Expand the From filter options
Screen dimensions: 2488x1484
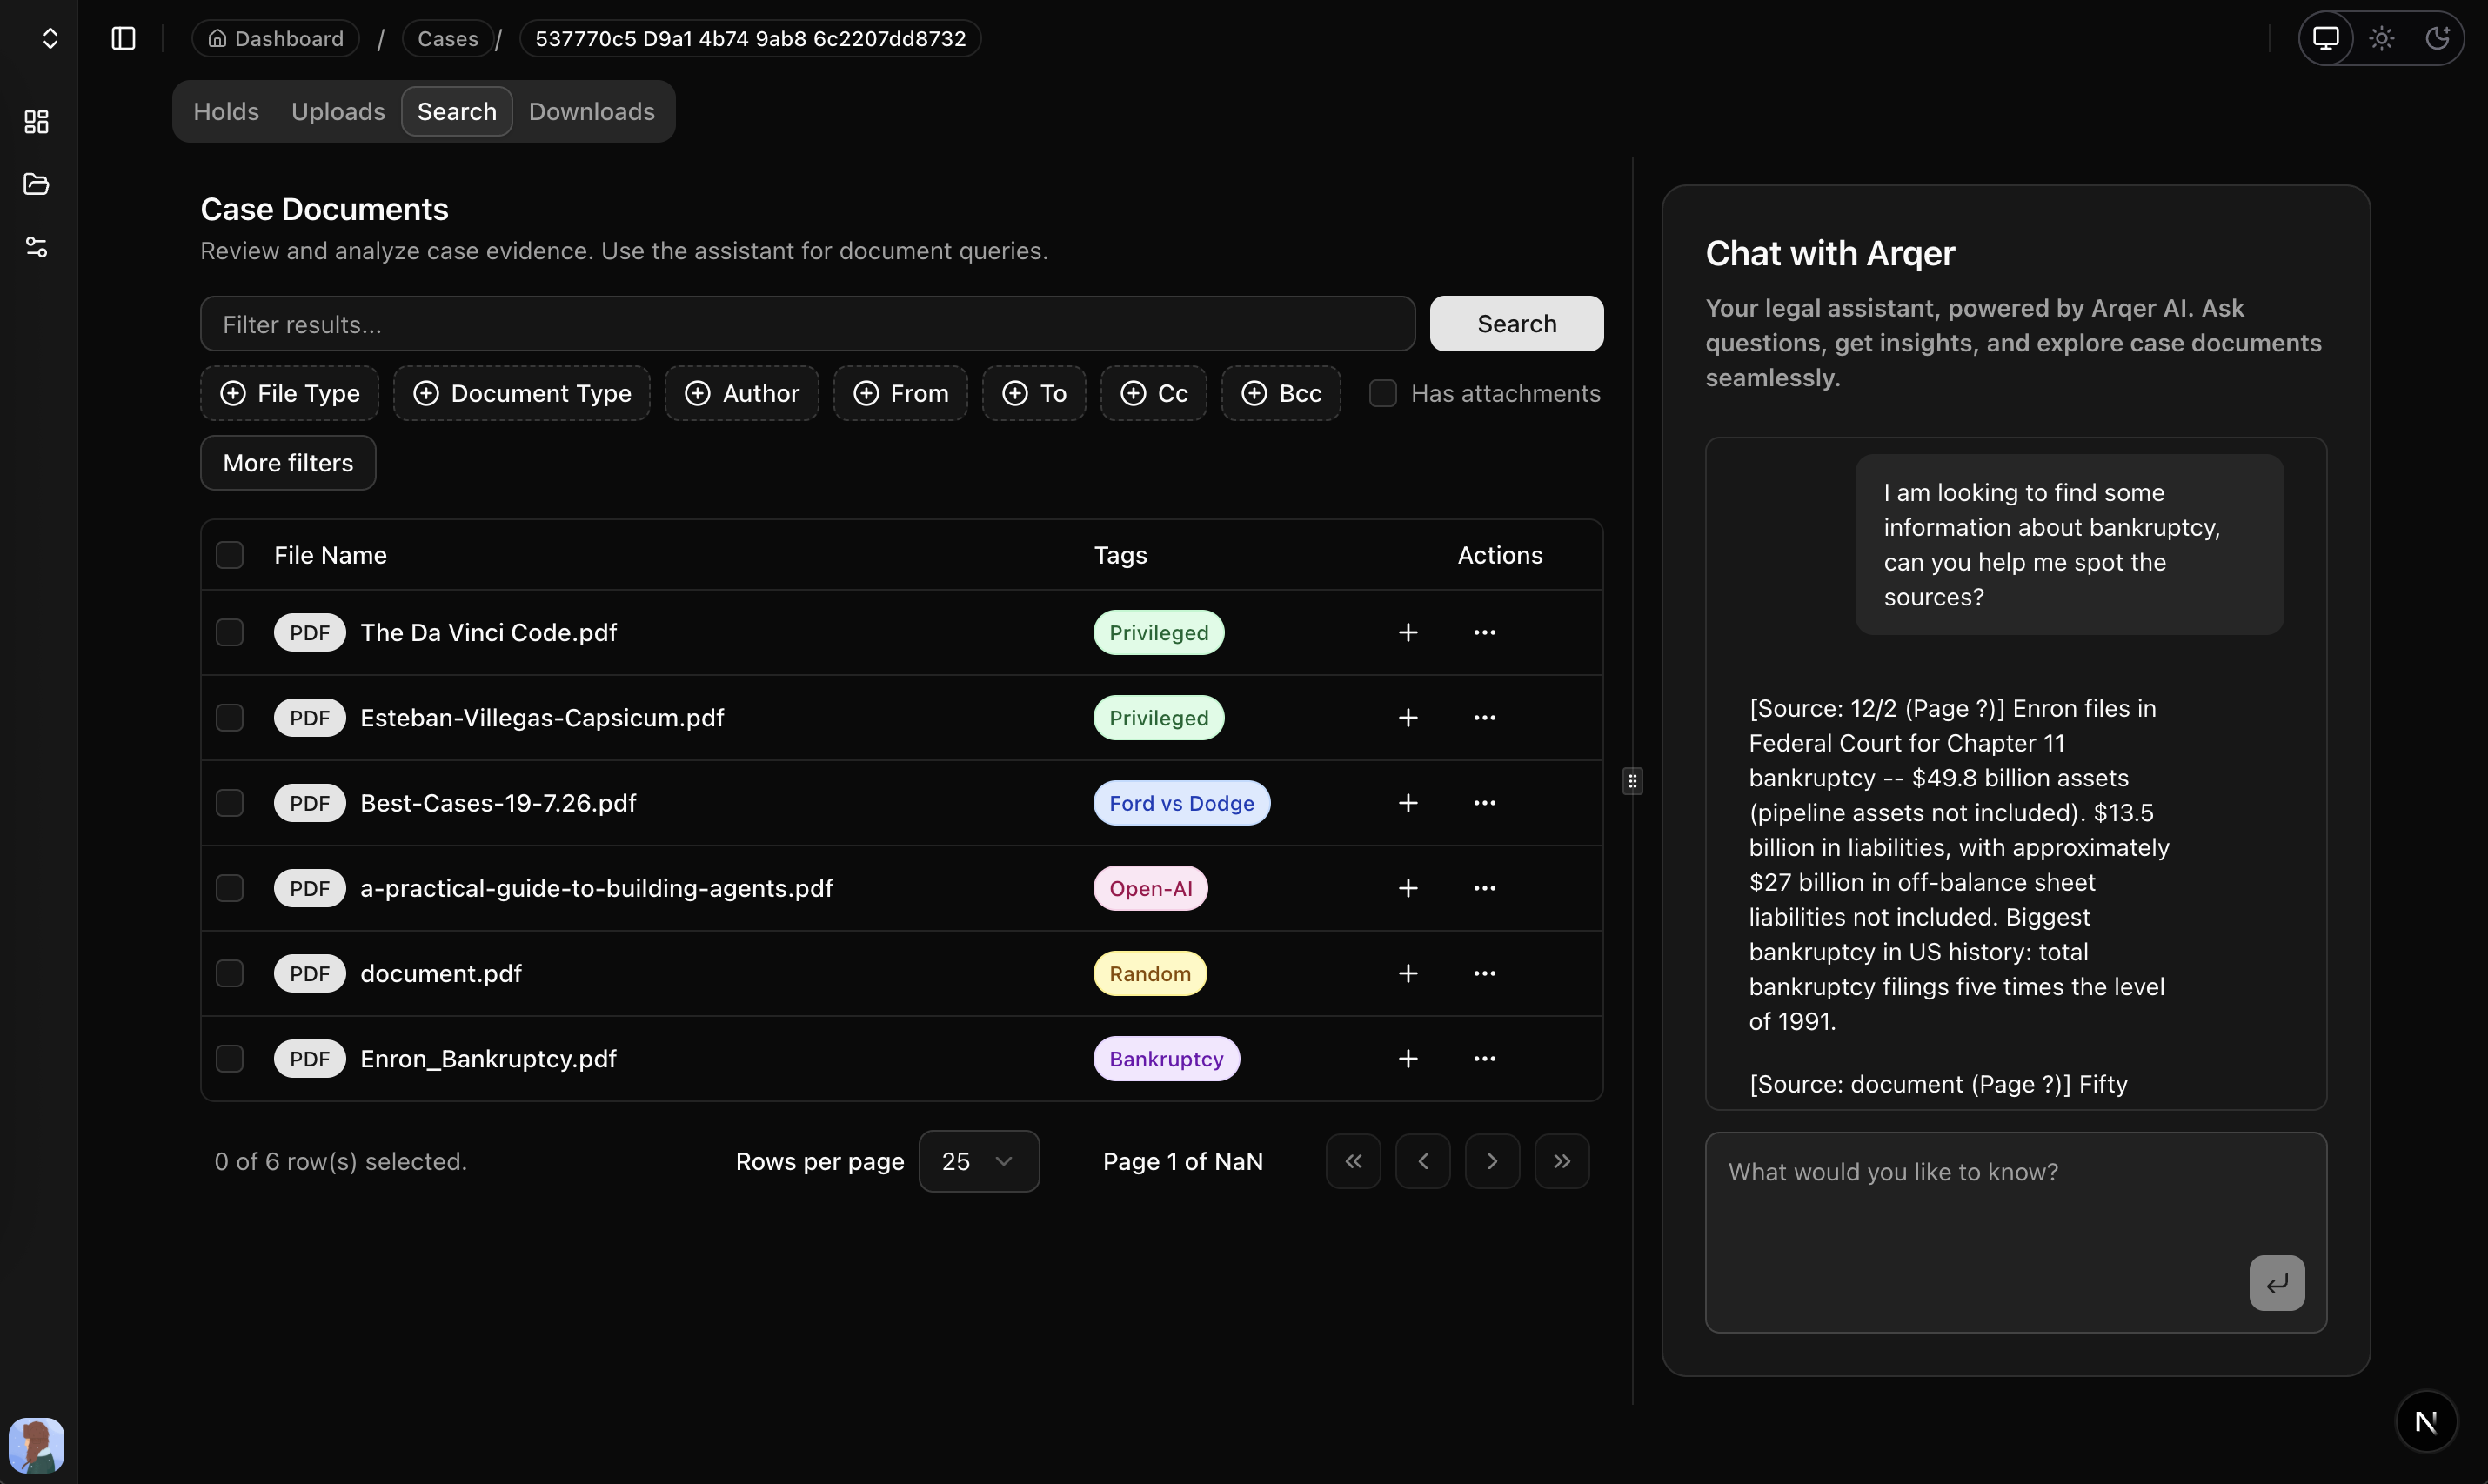click(899, 393)
